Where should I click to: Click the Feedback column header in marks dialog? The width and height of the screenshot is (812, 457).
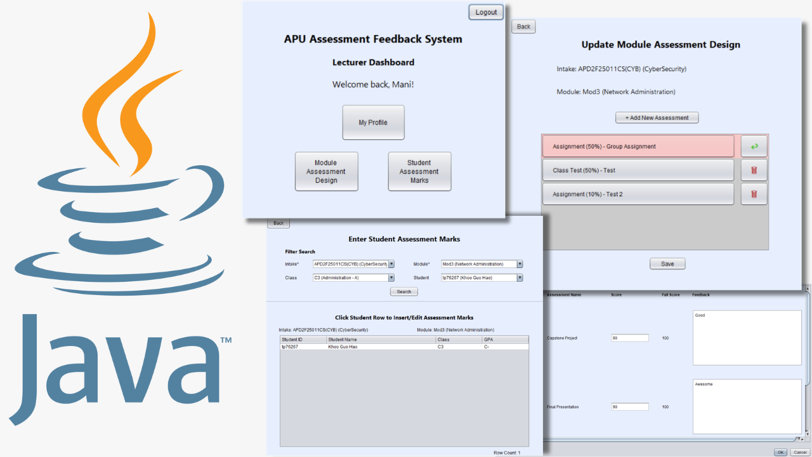pos(701,295)
